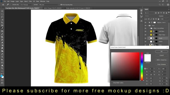
Task: Select the Rectangular Marquee tool
Action: 2,14
